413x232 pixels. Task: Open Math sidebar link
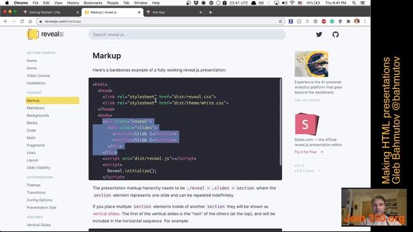[x=31, y=137]
